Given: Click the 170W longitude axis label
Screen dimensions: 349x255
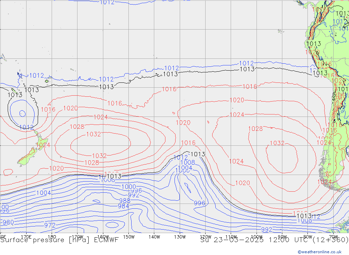Looking at the screenshot, I should pyautogui.click(x=77, y=237).
